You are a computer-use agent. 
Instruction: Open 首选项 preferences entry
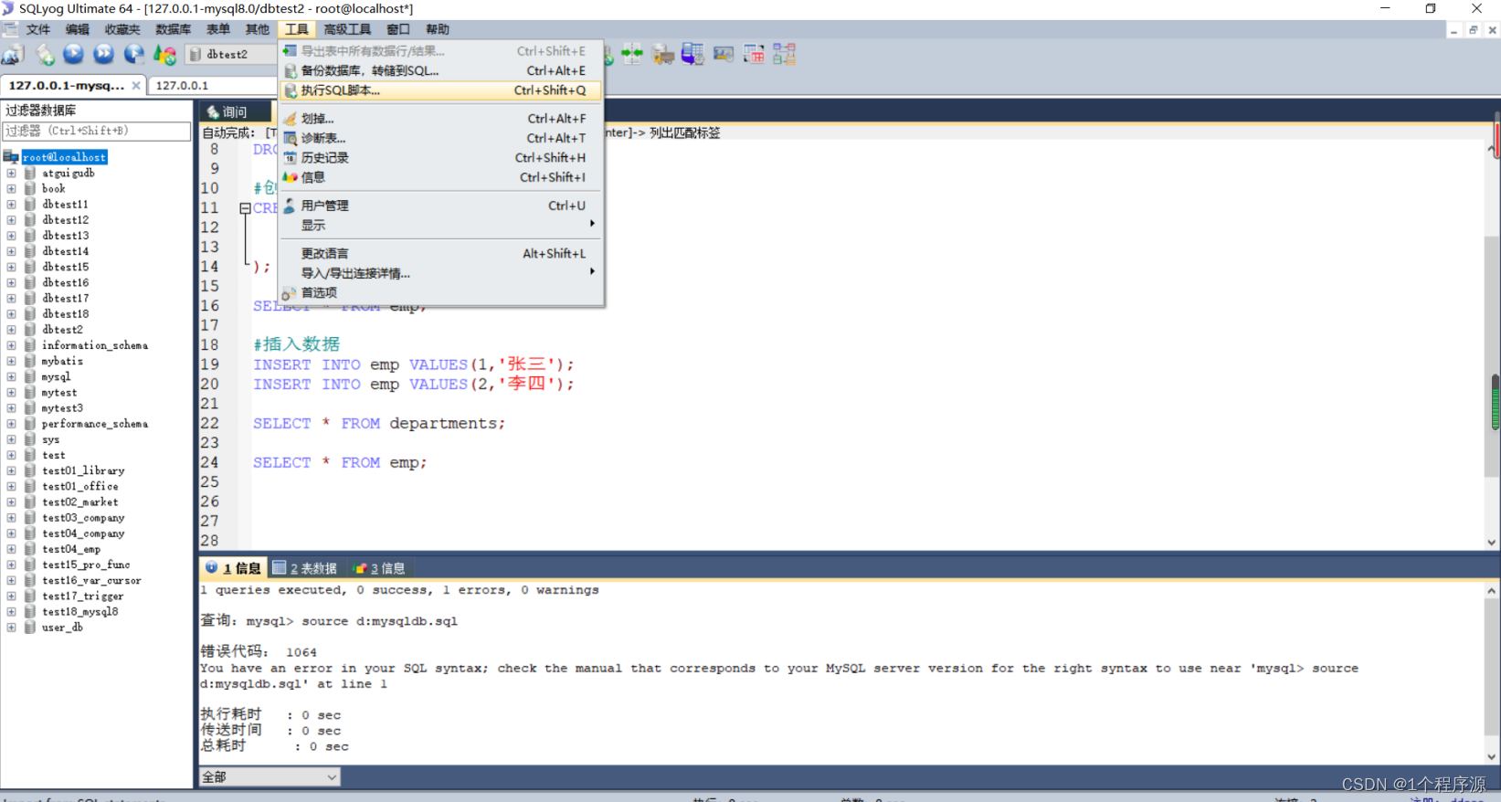pos(440,292)
